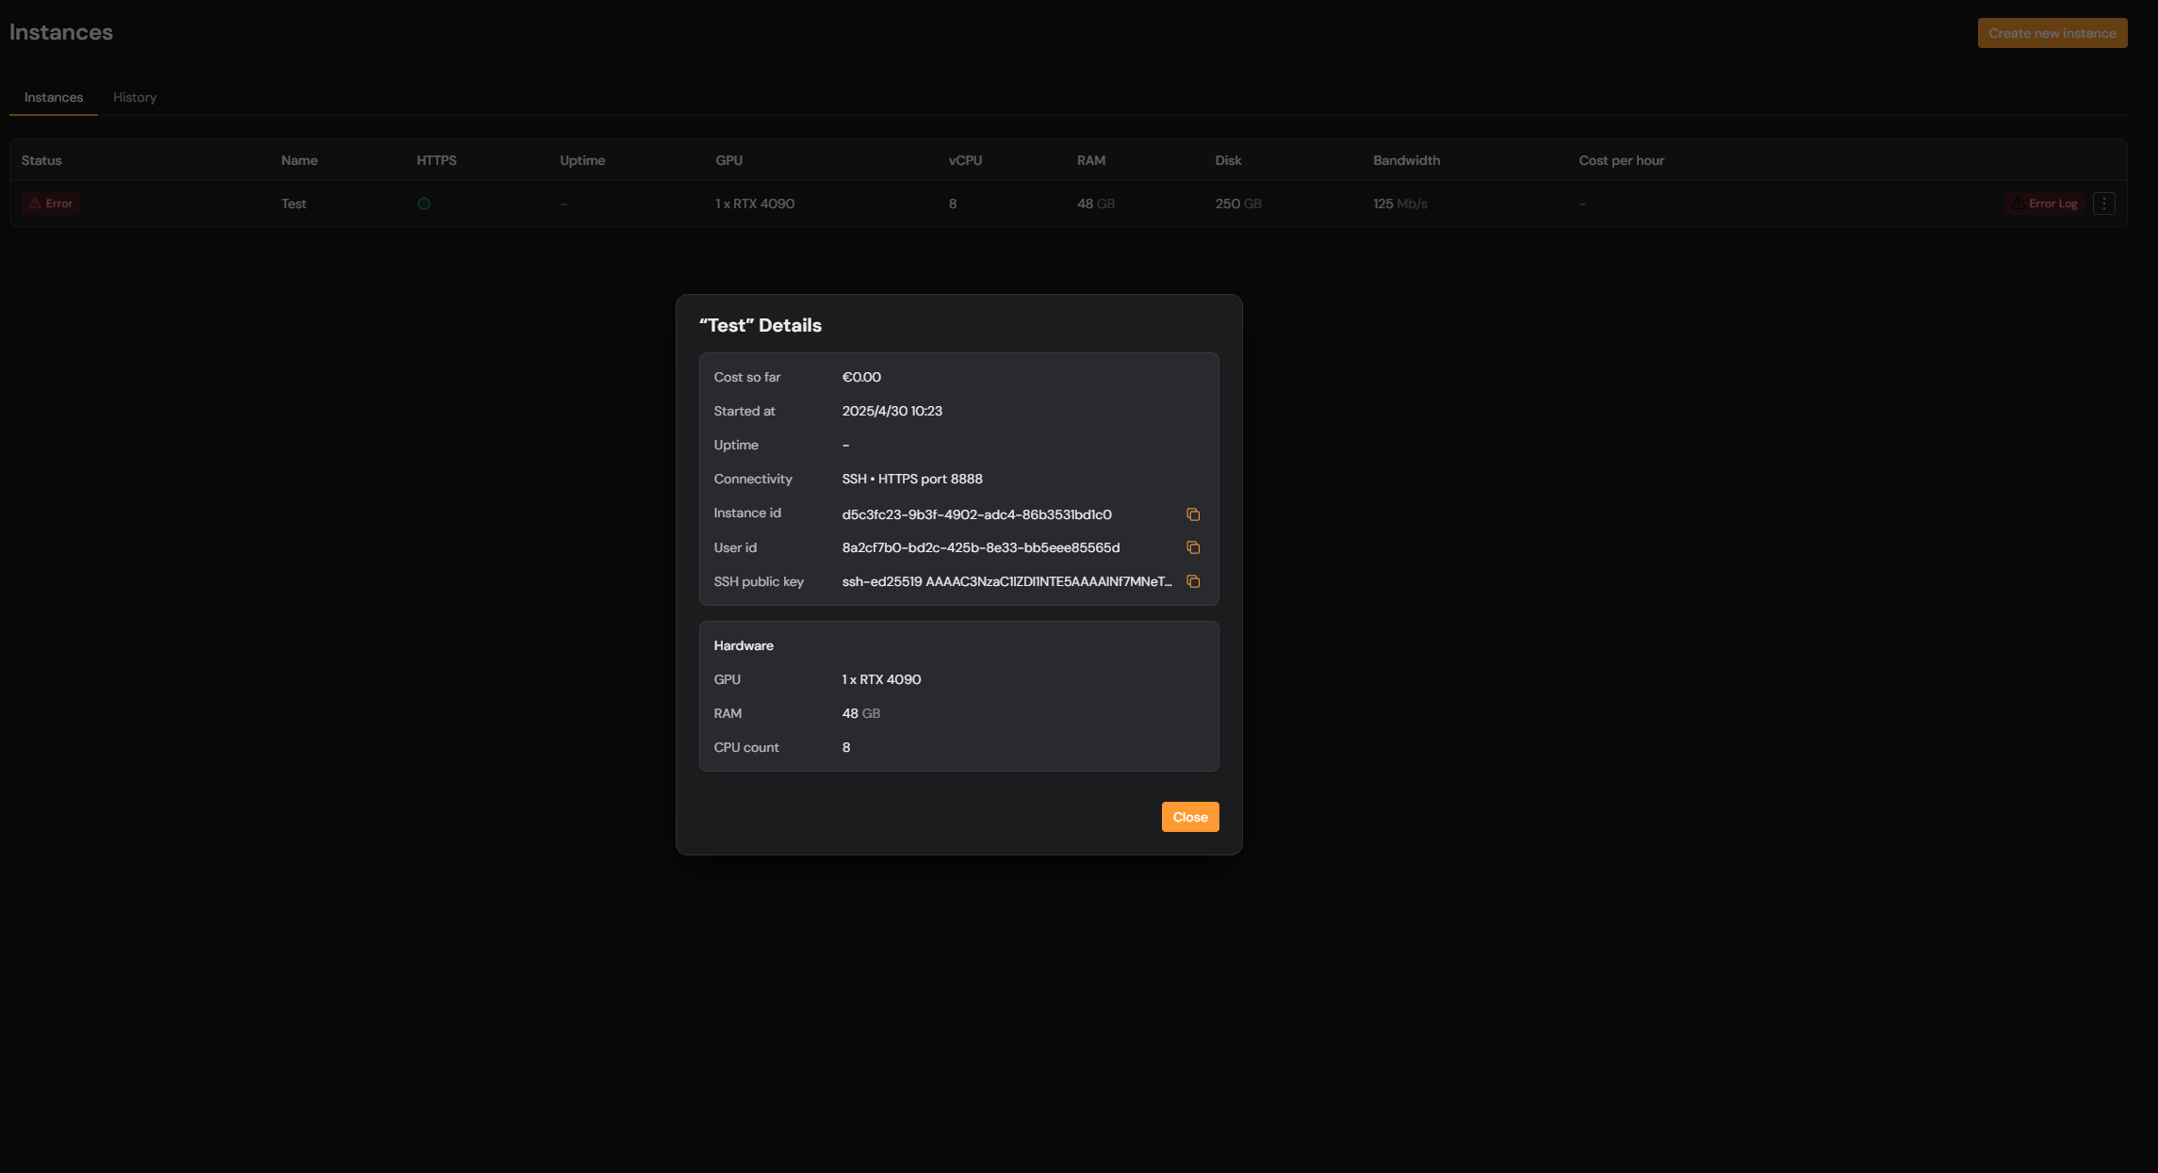
Task: Click the Bandwidth column header
Action: tap(1406, 160)
